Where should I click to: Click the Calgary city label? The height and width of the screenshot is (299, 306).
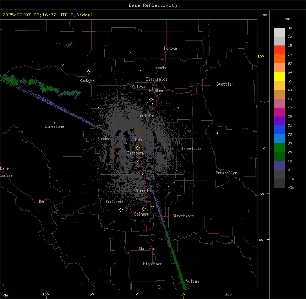click(x=142, y=214)
